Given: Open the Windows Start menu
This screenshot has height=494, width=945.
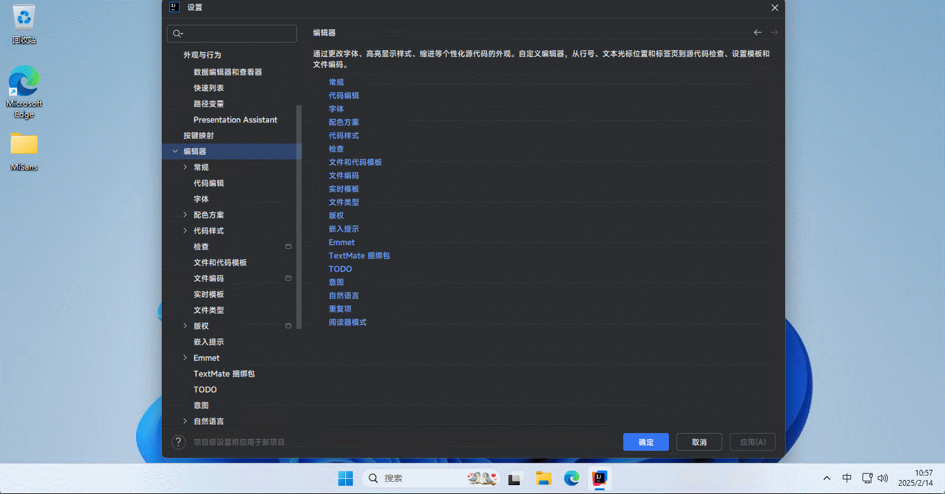Looking at the screenshot, I should [345, 478].
